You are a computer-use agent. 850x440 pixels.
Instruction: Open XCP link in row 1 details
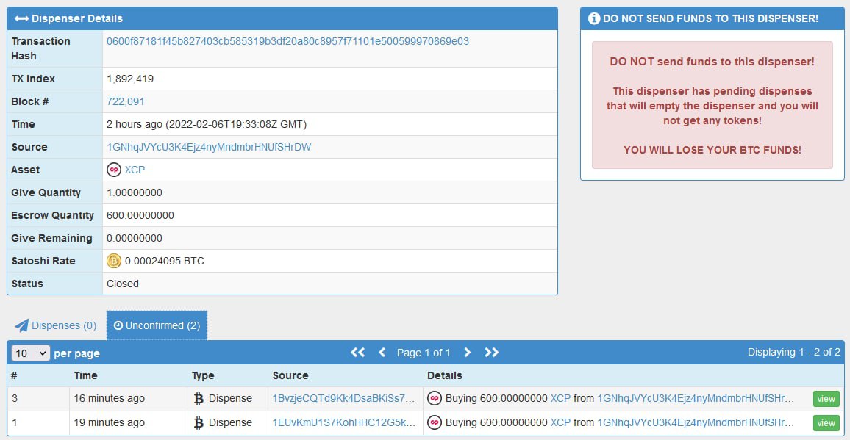pos(560,422)
